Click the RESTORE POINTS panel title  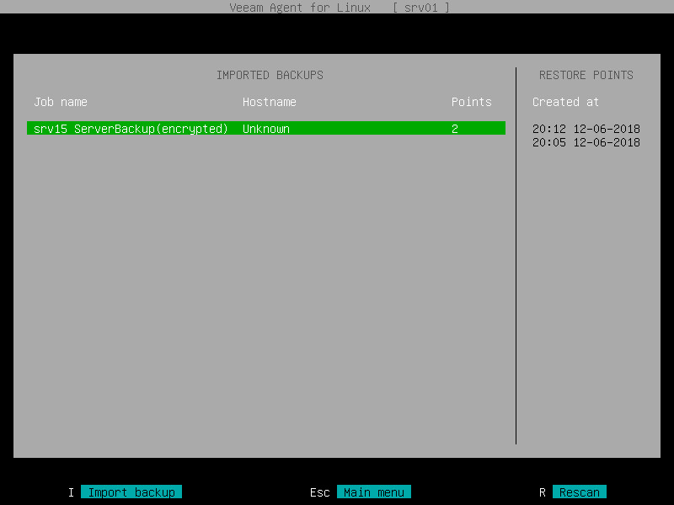point(586,75)
